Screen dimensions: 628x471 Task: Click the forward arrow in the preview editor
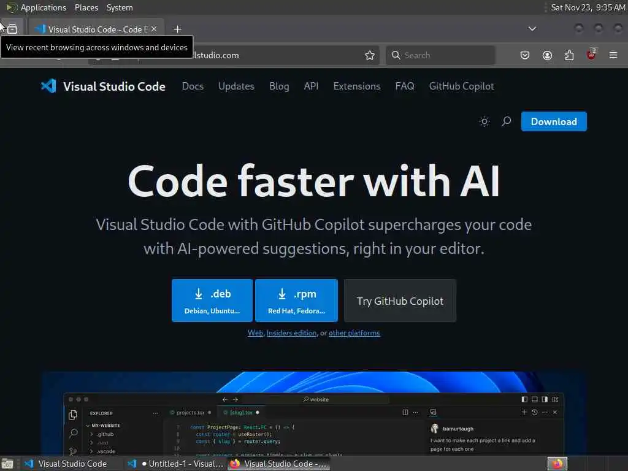point(235,399)
